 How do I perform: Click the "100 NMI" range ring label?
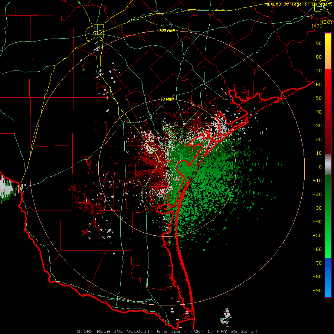(167, 31)
